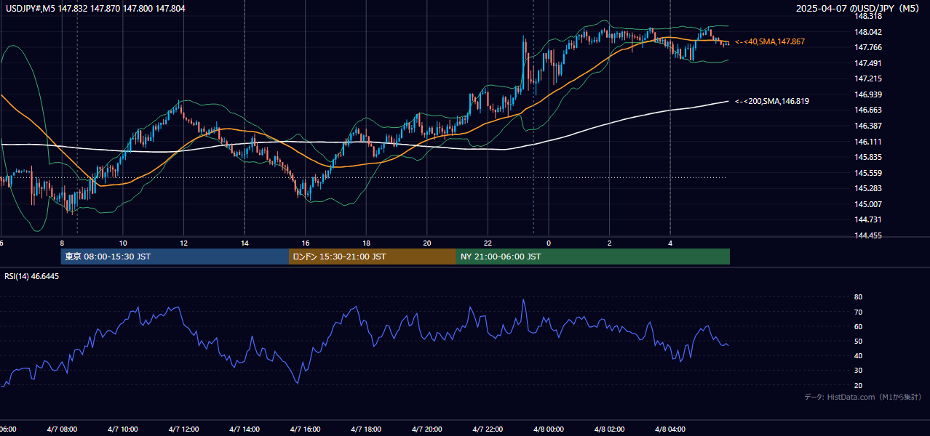Image resolution: width=930 pixels, height=436 pixels.
Task: Click the 148.318 price axis value
Action: [868, 16]
